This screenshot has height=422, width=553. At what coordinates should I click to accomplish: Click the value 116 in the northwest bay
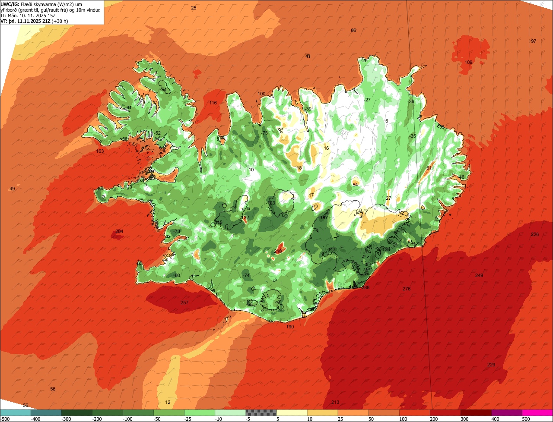[x=213, y=103]
